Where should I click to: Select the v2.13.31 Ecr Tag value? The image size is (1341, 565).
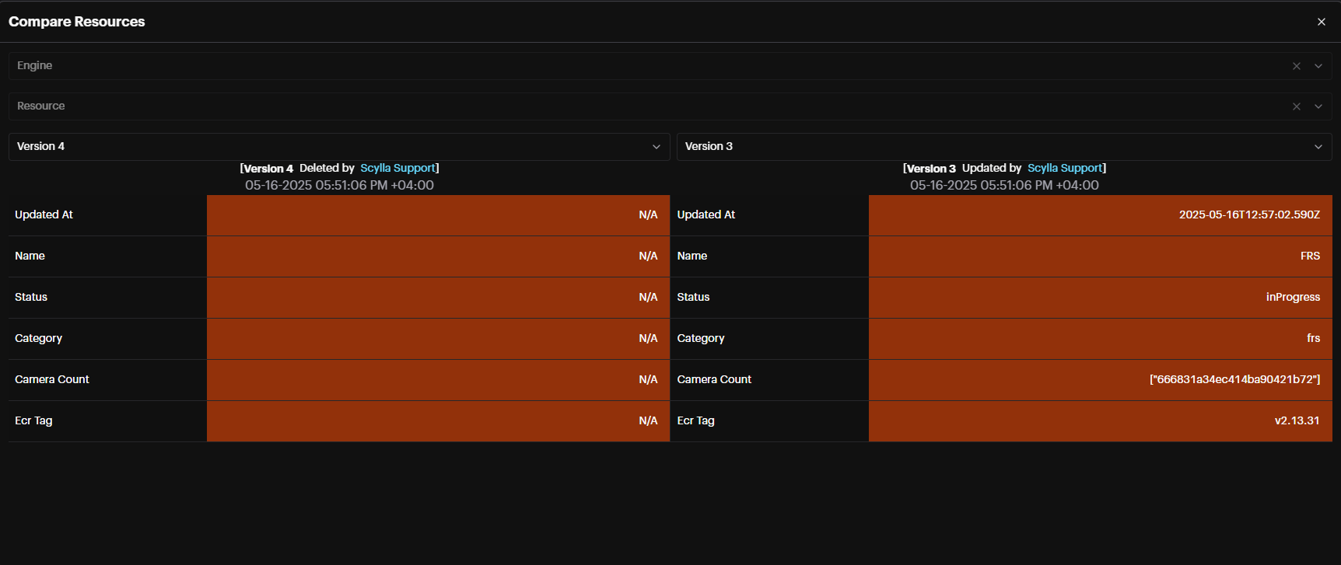[x=1297, y=421]
